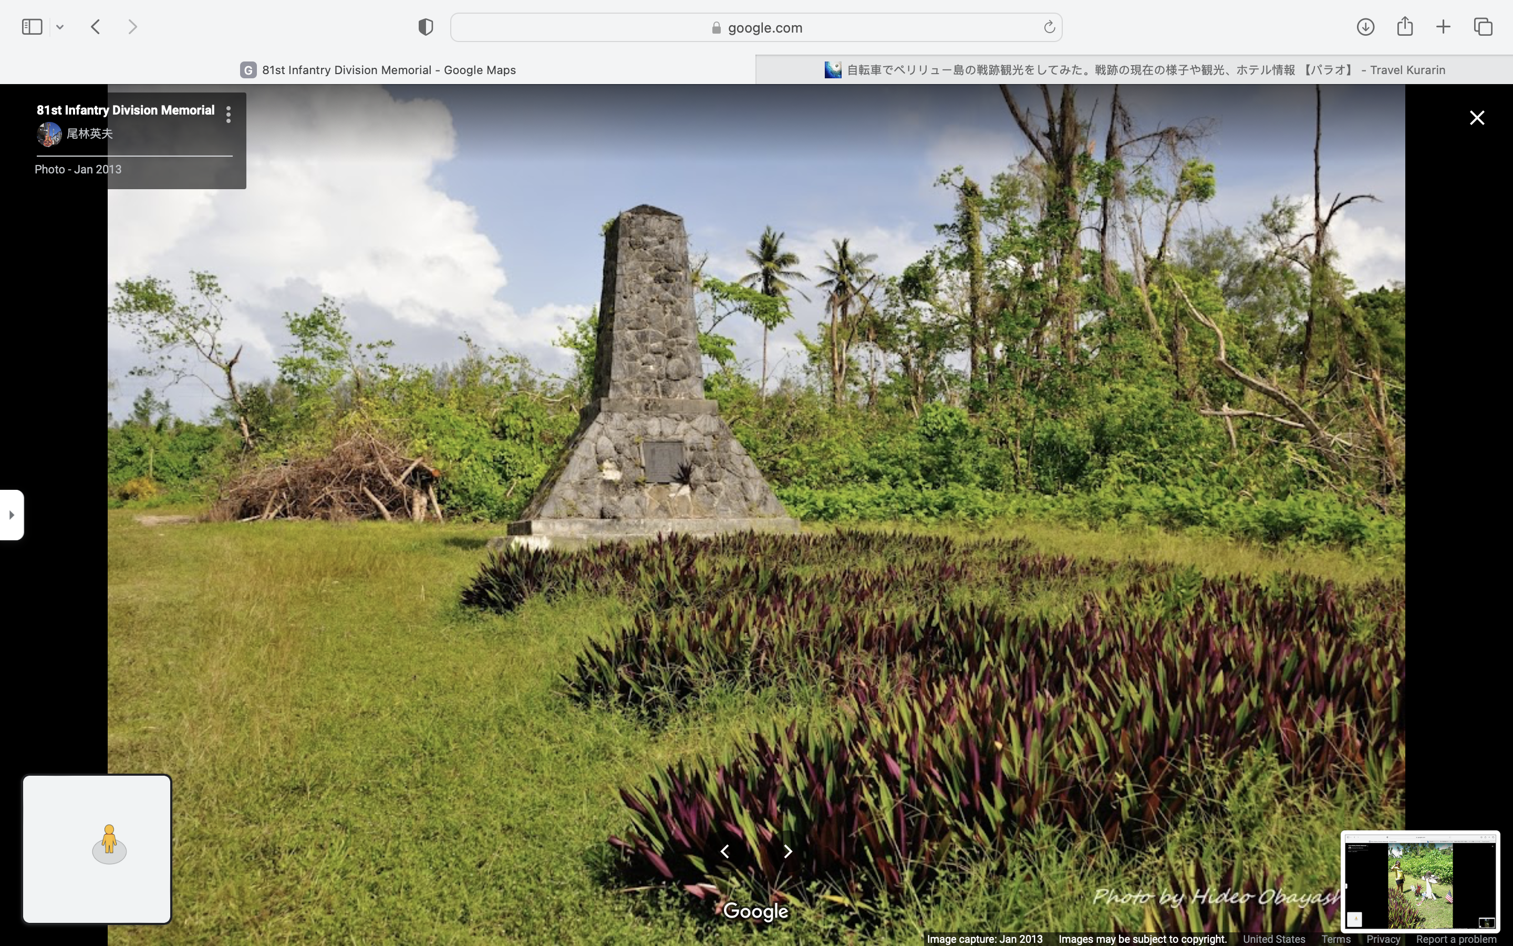Open the downloads button
The width and height of the screenshot is (1513, 946).
[1365, 27]
